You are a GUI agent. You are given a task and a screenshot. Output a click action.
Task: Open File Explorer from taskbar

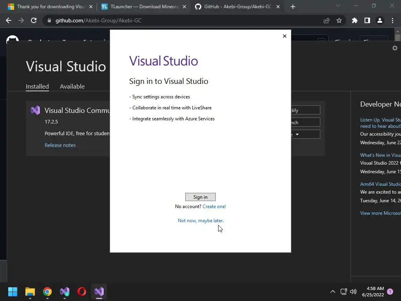[x=30, y=292]
